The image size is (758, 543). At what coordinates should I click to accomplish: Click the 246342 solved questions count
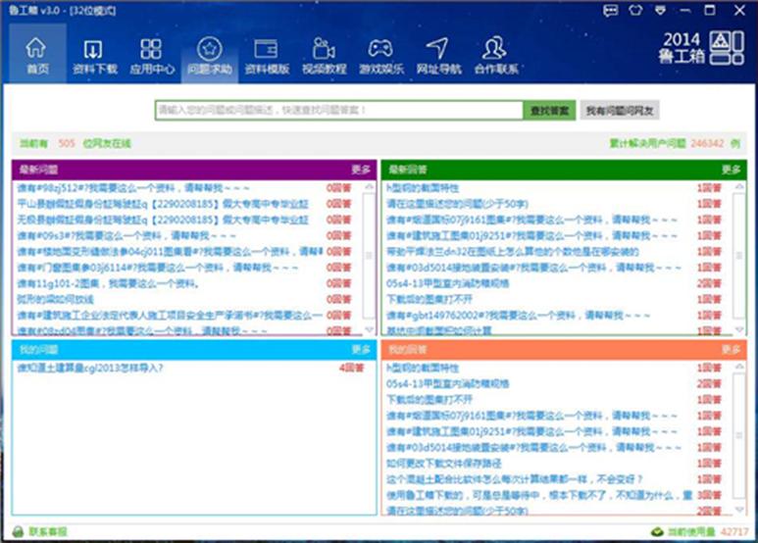(x=707, y=143)
